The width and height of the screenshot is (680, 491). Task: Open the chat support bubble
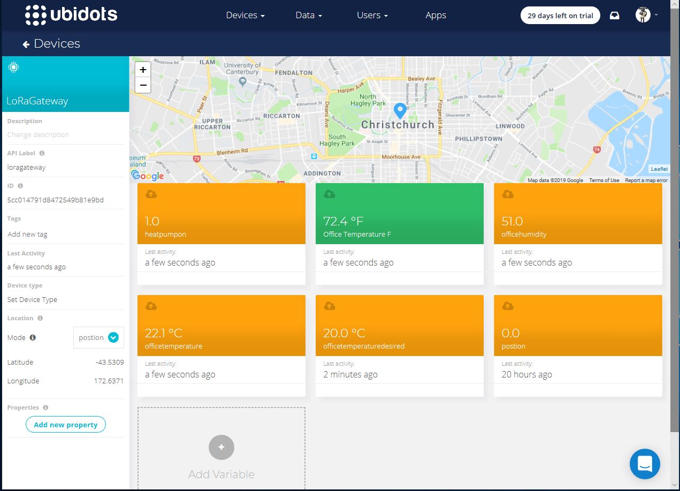click(645, 464)
